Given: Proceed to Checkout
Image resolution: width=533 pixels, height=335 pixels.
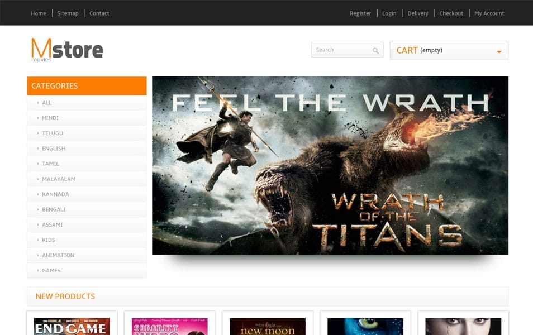Looking at the screenshot, I should coord(451,13).
